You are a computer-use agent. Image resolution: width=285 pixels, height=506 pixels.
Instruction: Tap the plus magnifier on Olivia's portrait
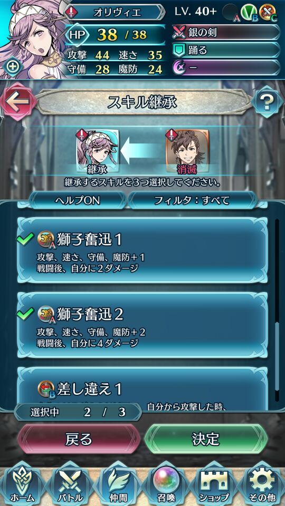pos(14,66)
